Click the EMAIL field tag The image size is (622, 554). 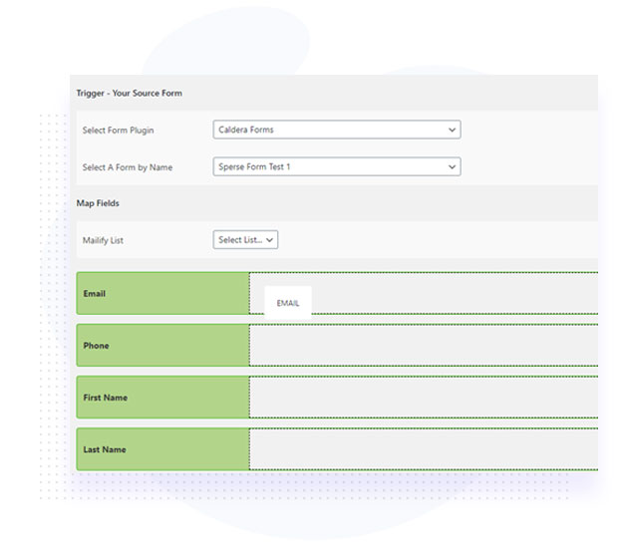coord(288,303)
